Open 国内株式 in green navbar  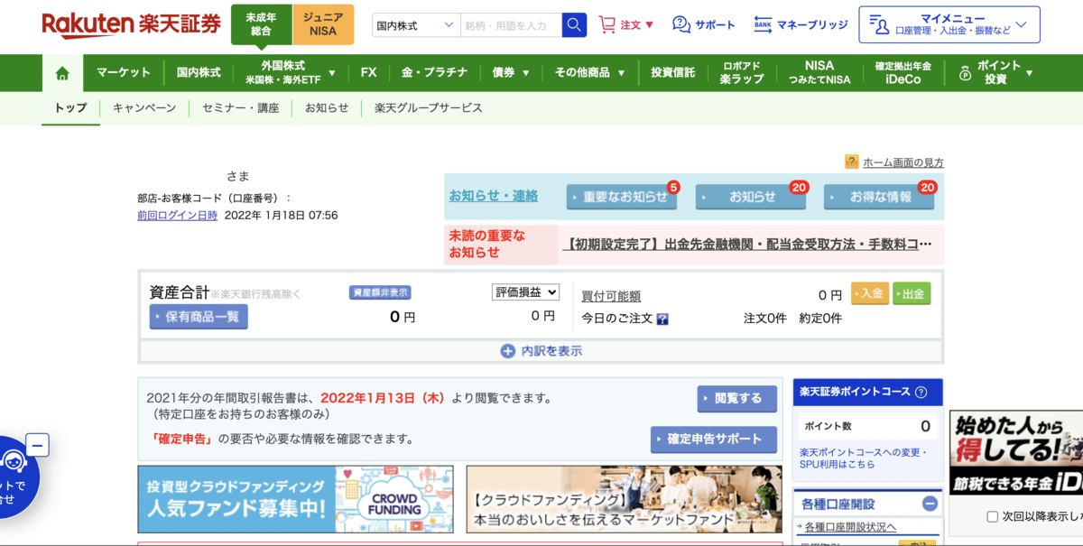click(199, 73)
